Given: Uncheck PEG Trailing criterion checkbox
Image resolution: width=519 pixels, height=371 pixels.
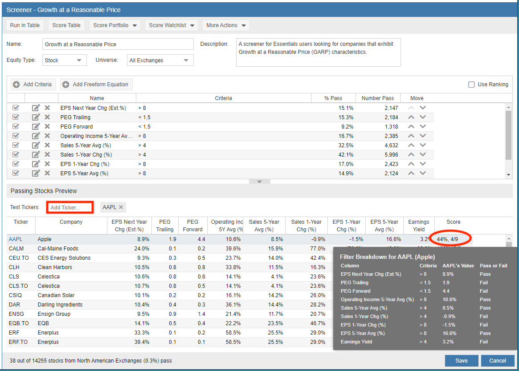Looking at the screenshot, I should click(x=16, y=117).
